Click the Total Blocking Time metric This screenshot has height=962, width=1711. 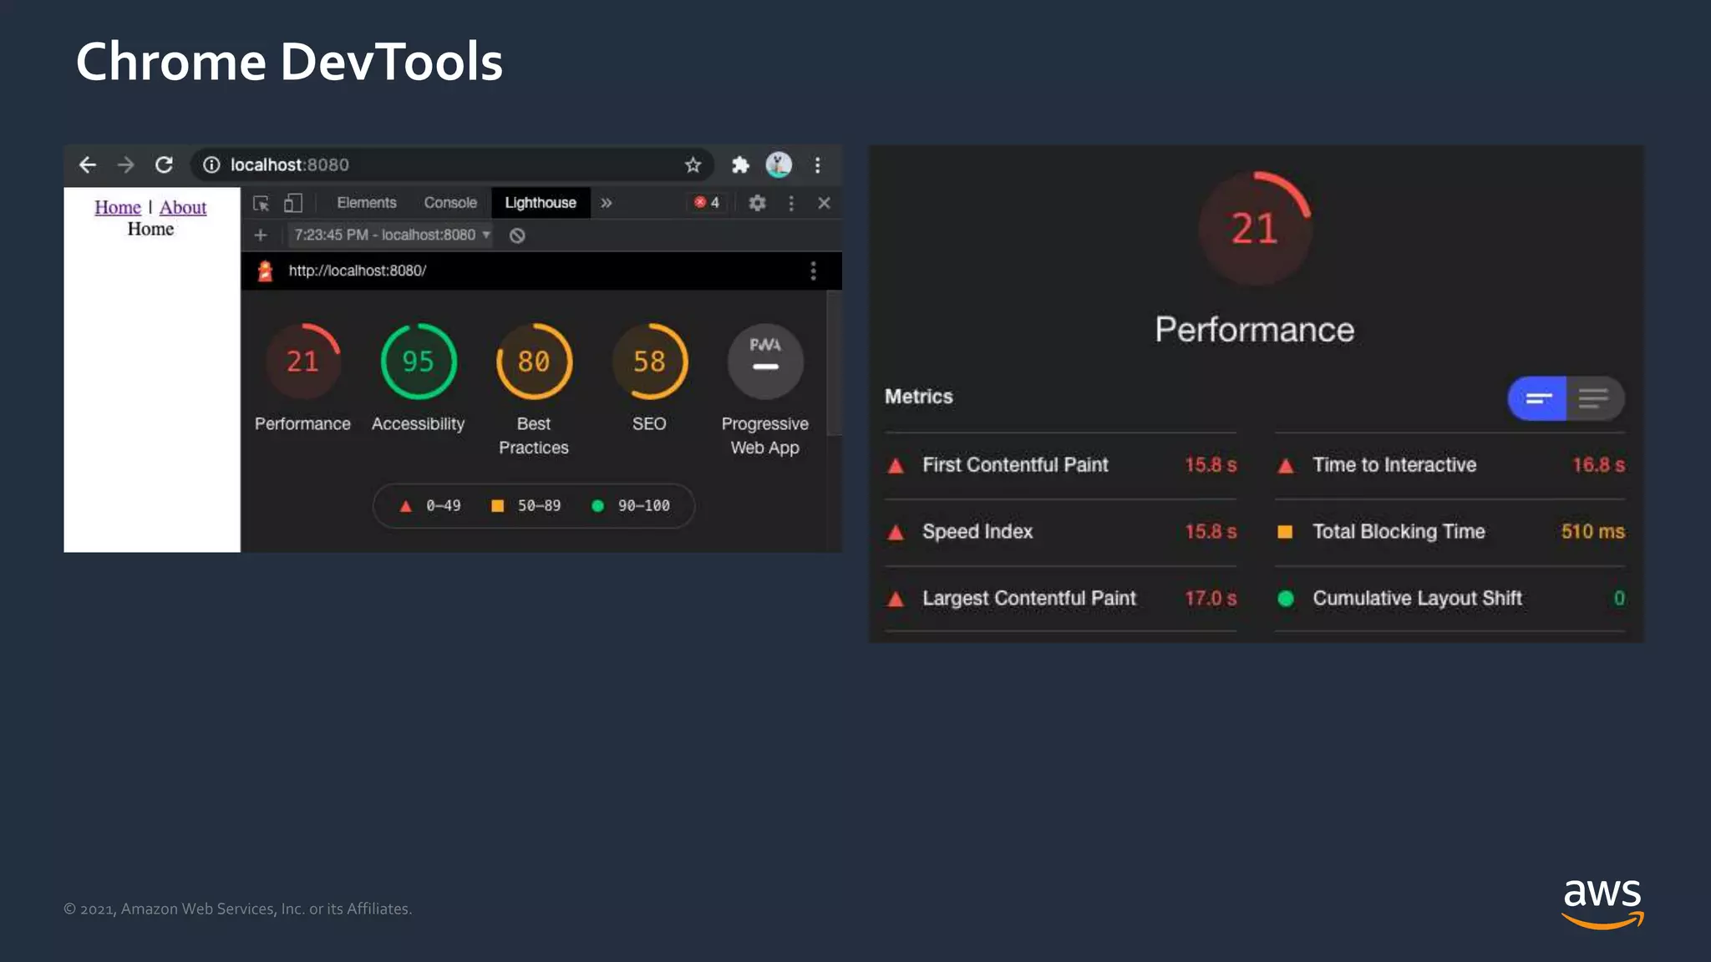[x=1450, y=532]
